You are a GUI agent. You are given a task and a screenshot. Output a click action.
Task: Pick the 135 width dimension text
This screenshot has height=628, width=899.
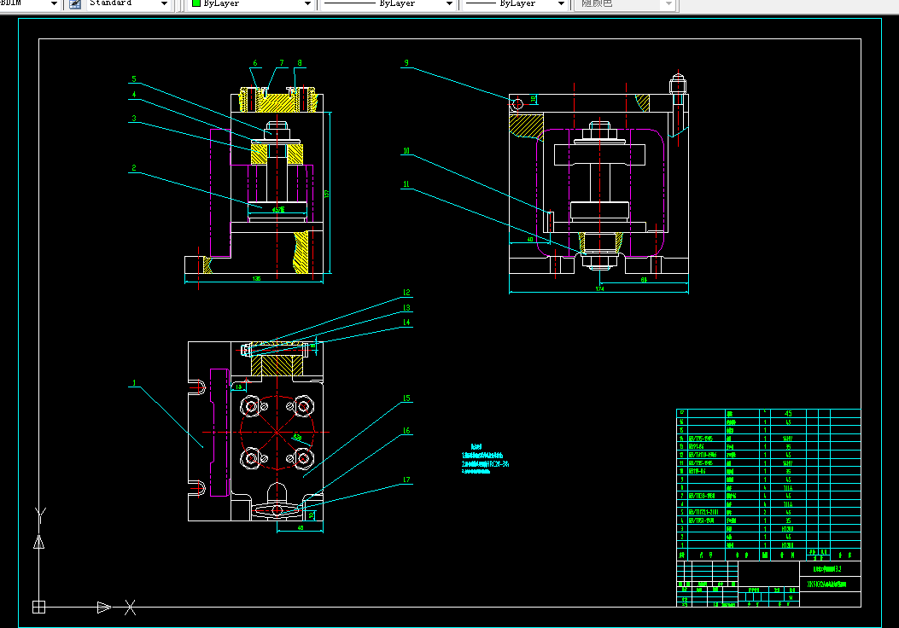click(256, 278)
